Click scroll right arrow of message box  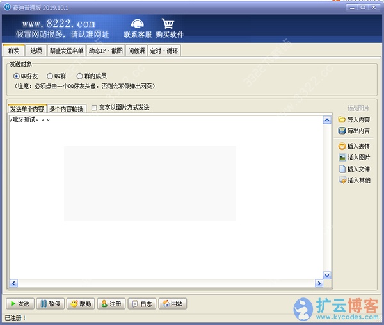coord(319,283)
